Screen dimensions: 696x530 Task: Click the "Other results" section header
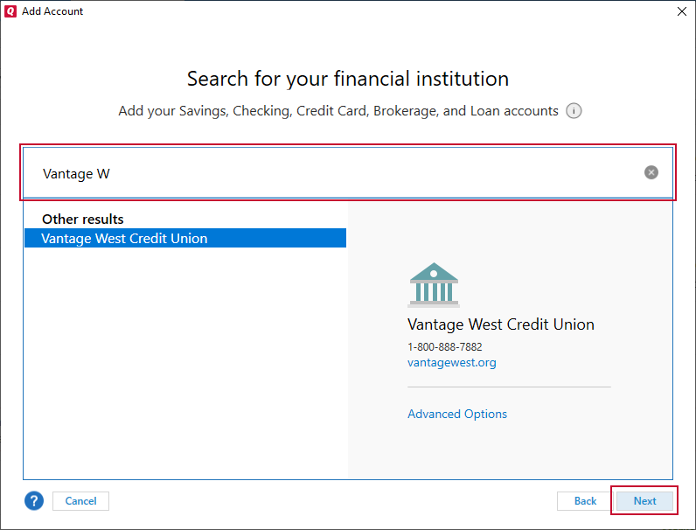click(x=83, y=219)
